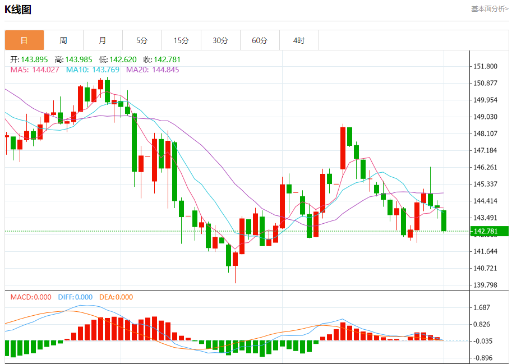Click the K线图 heading
Screen dimensions: 512x364
(x=18, y=10)
